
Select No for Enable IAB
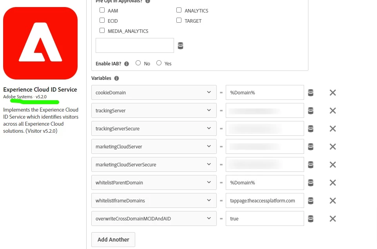pyautogui.click(x=138, y=63)
